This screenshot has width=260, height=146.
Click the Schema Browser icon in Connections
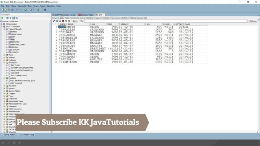[x=13, y=18]
